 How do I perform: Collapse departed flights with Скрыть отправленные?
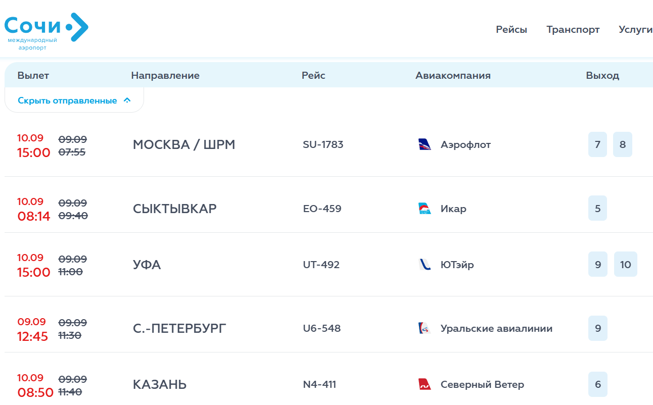pos(74,100)
